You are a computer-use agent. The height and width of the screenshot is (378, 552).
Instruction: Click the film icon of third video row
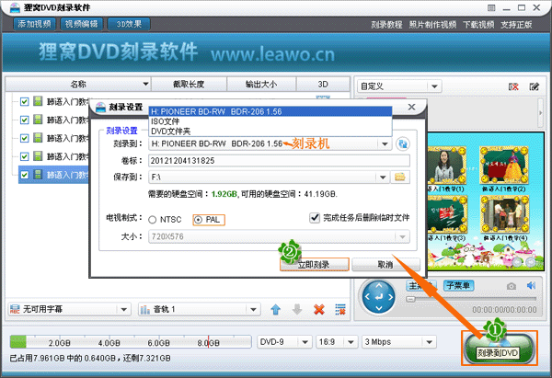(38, 138)
